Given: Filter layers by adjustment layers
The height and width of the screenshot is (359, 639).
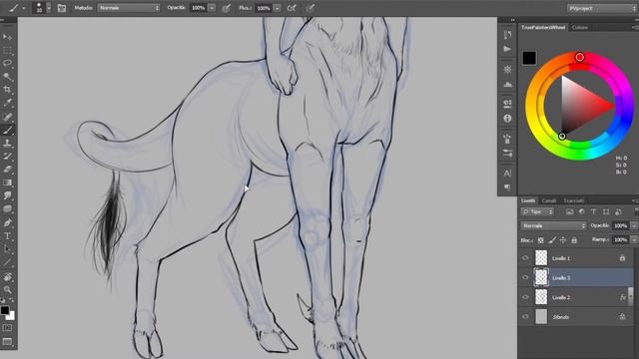Looking at the screenshot, I should [581, 211].
